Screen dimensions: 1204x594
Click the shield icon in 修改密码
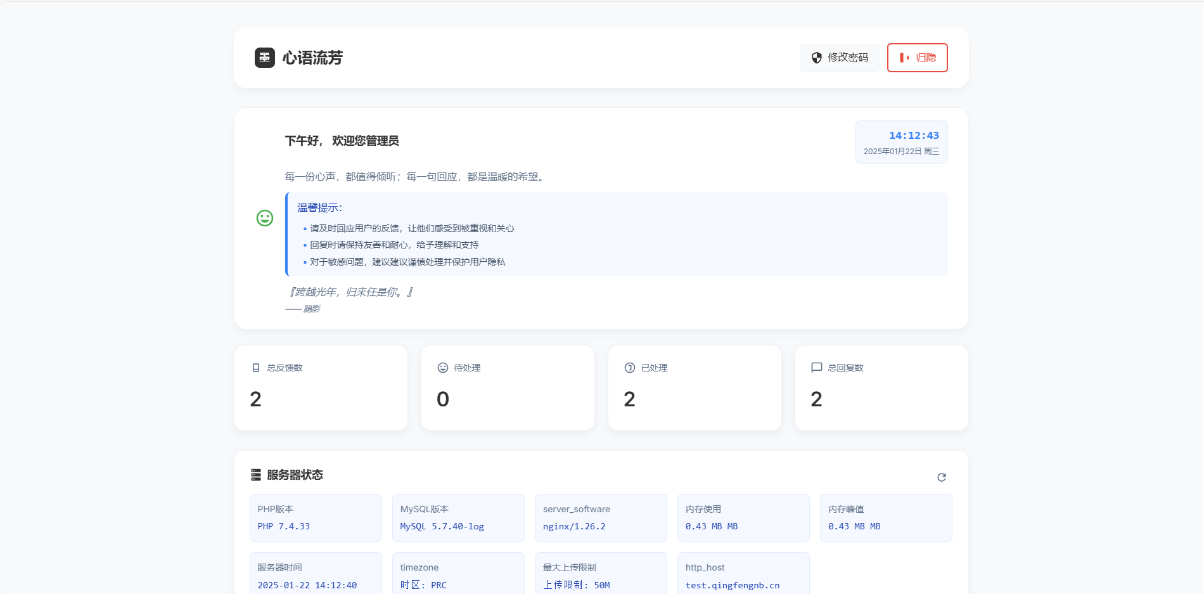pyautogui.click(x=817, y=58)
